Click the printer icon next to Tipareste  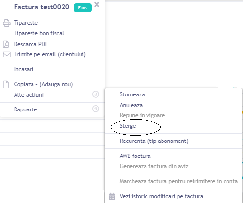click(7, 23)
